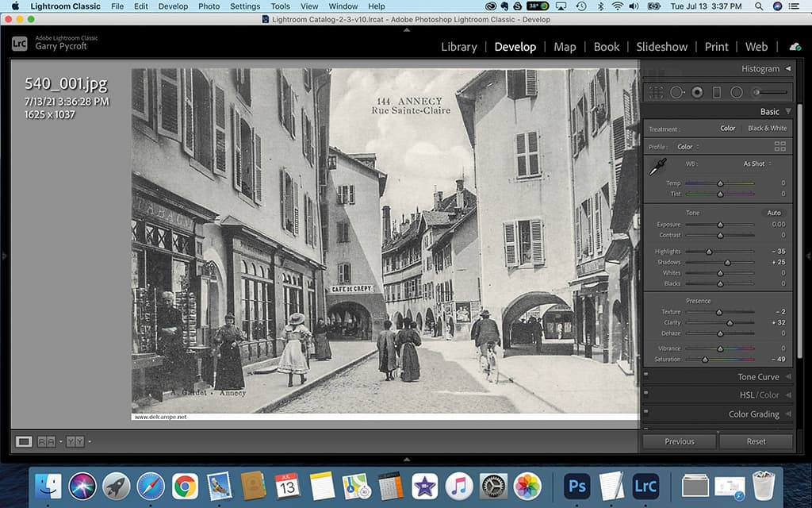The width and height of the screenshot is (812, 508).
Task: Click the Exposure value field 0.00
Action: coord(779,224)
